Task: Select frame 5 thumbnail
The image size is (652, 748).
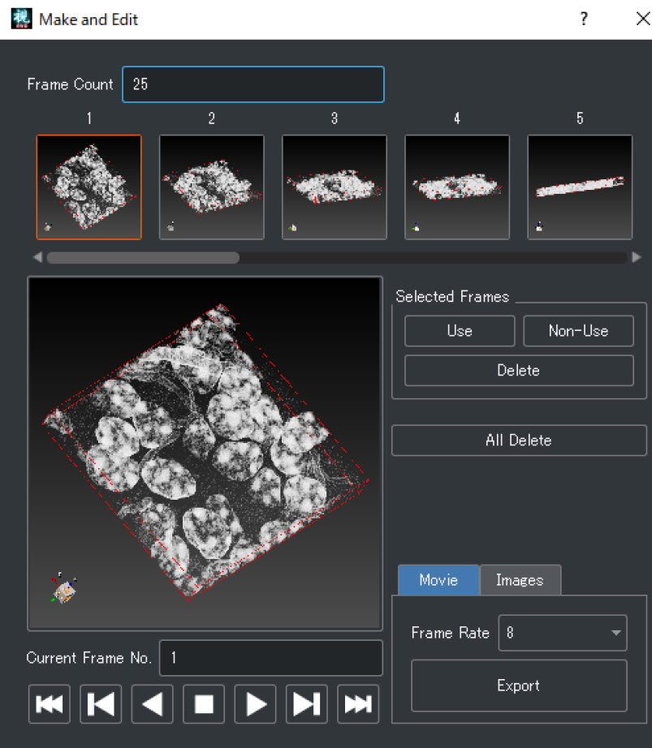Action: click(x=579, y=187)
